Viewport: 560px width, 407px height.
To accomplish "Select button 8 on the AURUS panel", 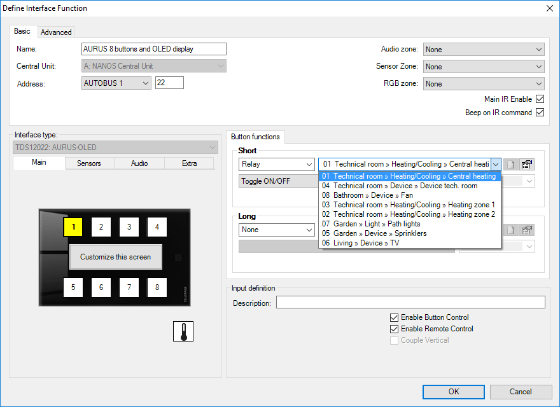I will coord(157,287).
